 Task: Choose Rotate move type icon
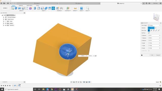pyautogui.click(x=154, y=30)
